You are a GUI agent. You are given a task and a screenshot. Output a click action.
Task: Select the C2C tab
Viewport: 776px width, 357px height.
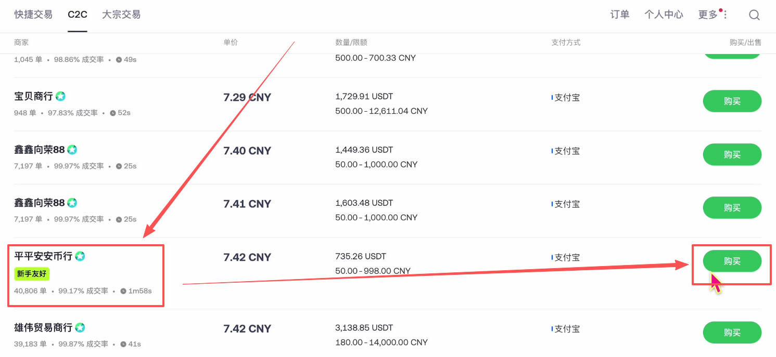point(78,15)
